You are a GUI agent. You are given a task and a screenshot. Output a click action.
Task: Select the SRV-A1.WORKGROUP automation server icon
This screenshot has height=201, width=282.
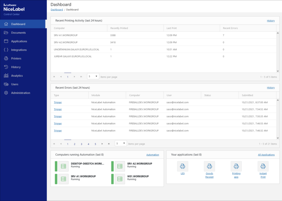coord(64,179)
